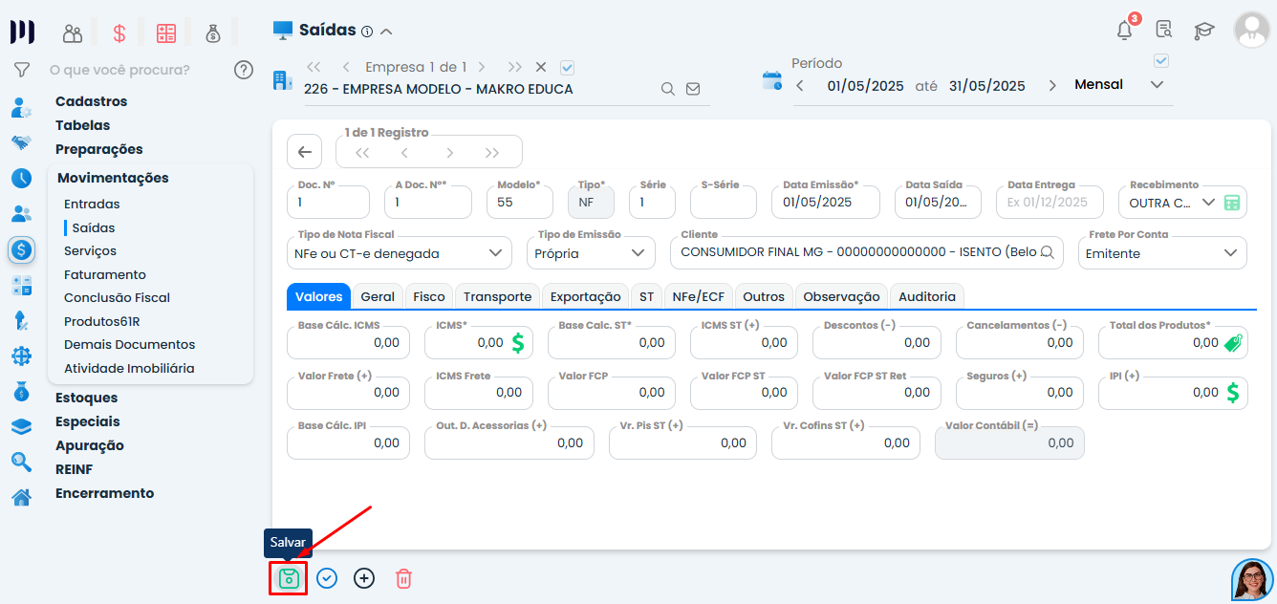Expand the Tipo de Nota Fiscal dropdown
The image size is (1277, 604).
[494, 253]
